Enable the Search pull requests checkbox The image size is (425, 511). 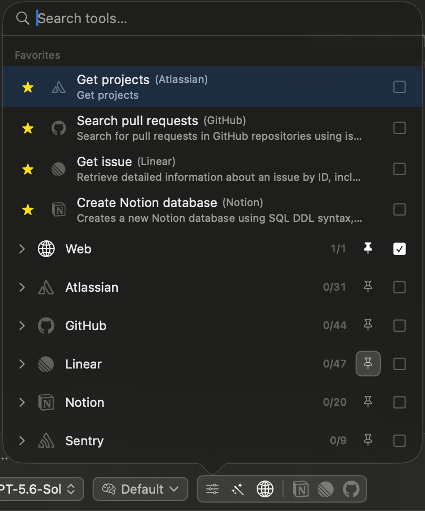pyautogui.click(x=400, y=128)
